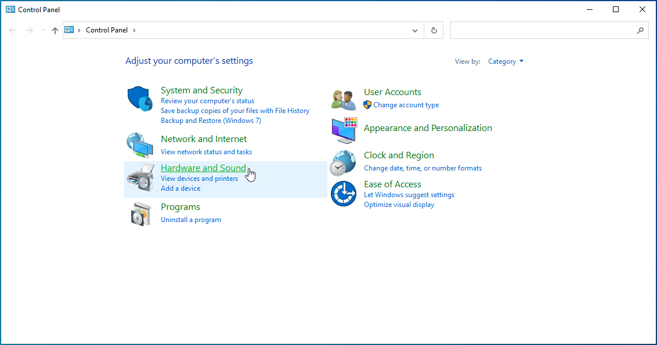Viewport: 657px width, 345px height.
Task: Open Backup and Restore (Windows 7)
Action: pos(211,121)
